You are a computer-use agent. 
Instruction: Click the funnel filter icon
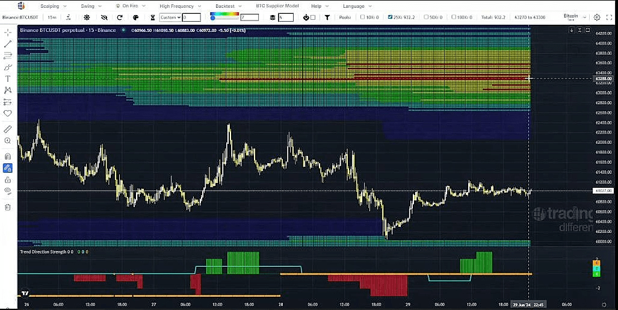tap(327, 17)
